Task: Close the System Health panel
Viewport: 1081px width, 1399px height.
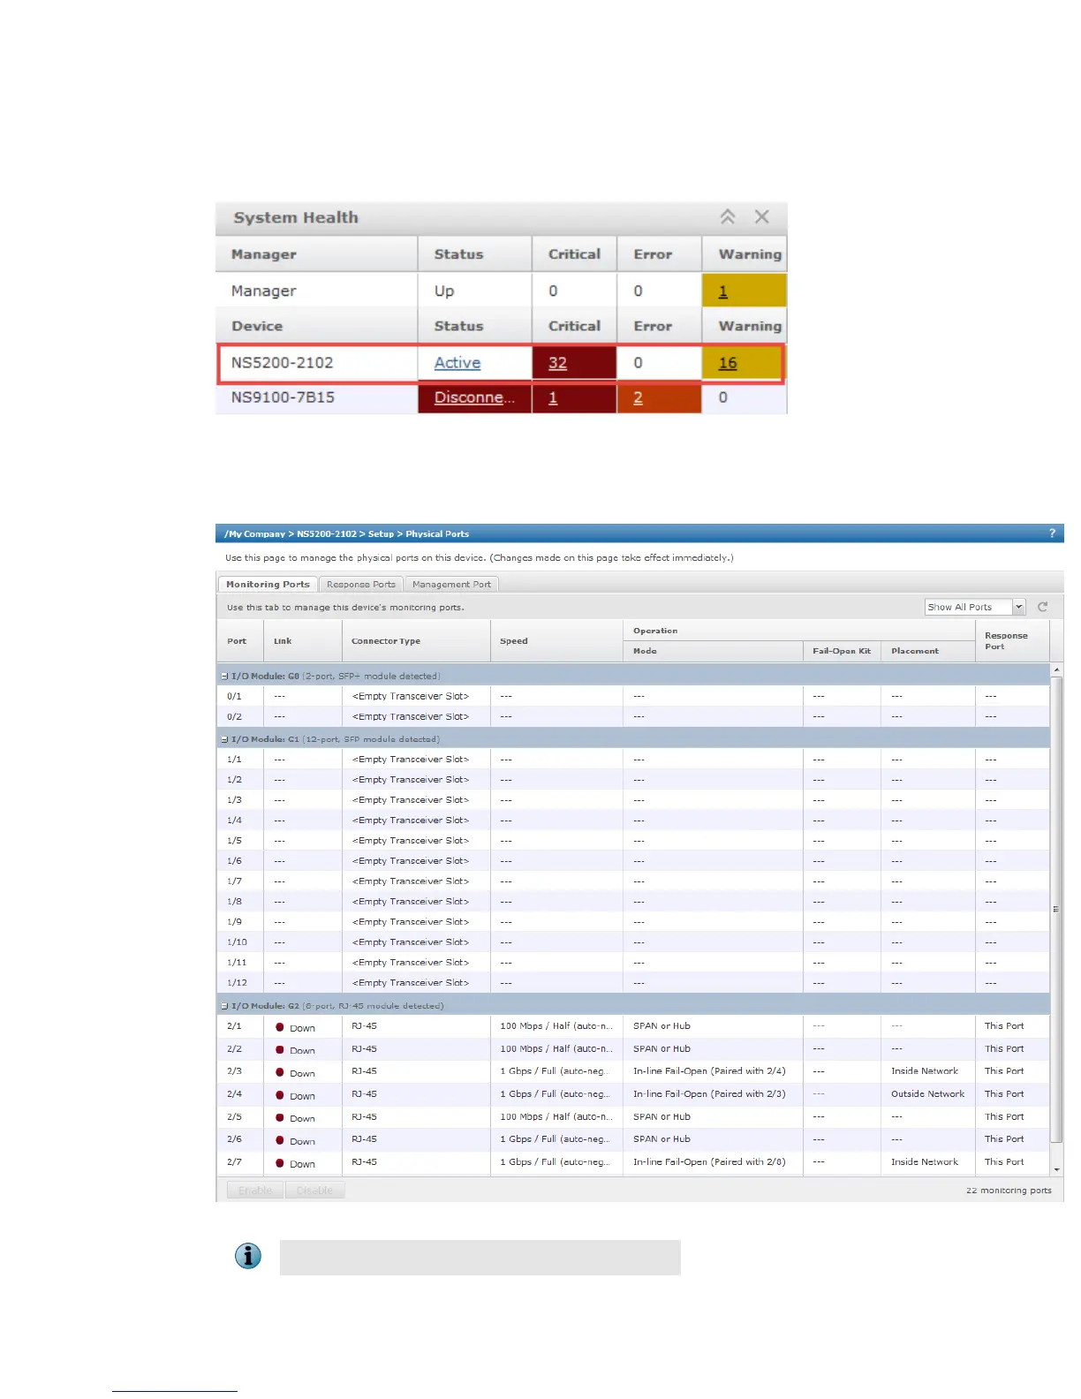Action: (x=761, y=217)
